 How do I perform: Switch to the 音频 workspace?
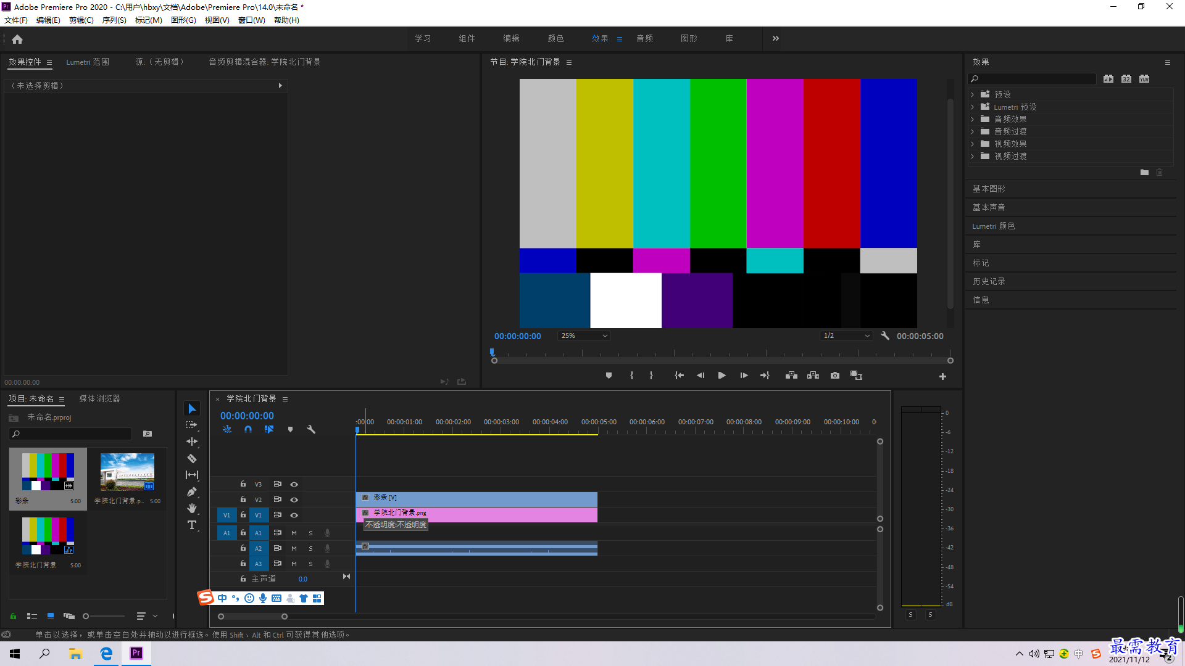tap(645, 38)
